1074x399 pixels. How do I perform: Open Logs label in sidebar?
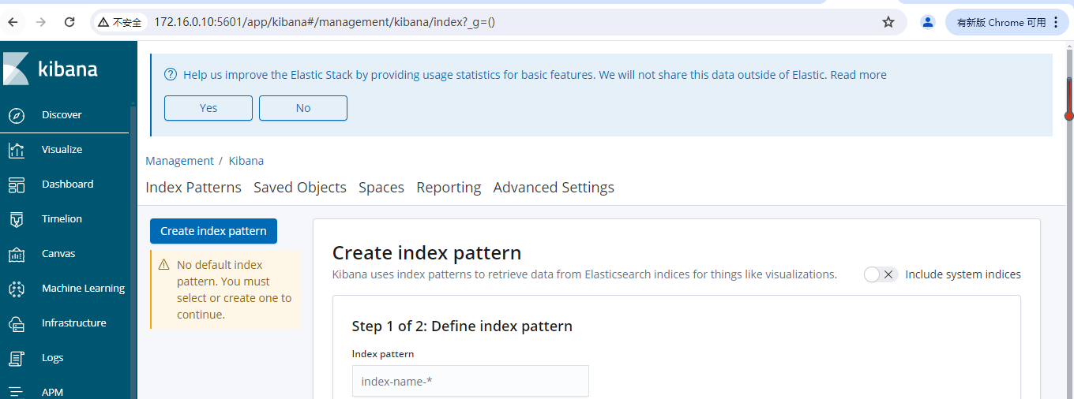(52, 358)
